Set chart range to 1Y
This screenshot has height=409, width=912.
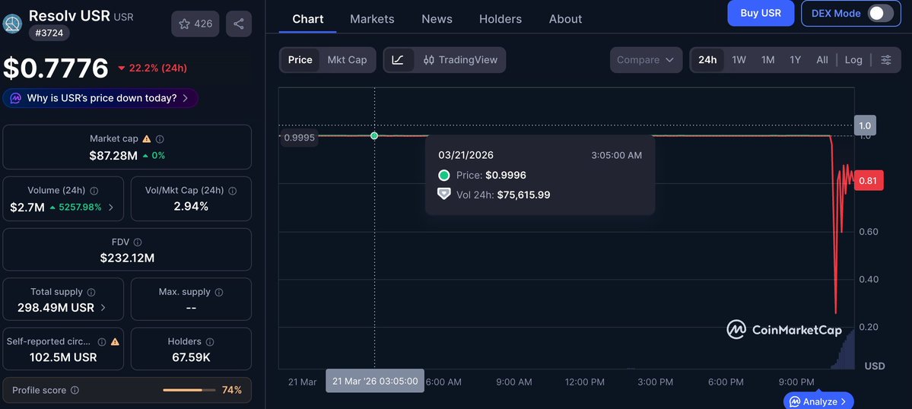795,60
